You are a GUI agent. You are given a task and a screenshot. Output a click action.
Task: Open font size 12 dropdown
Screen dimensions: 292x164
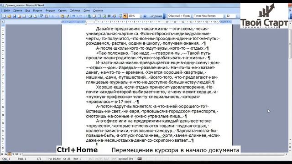tap(237, 16)
